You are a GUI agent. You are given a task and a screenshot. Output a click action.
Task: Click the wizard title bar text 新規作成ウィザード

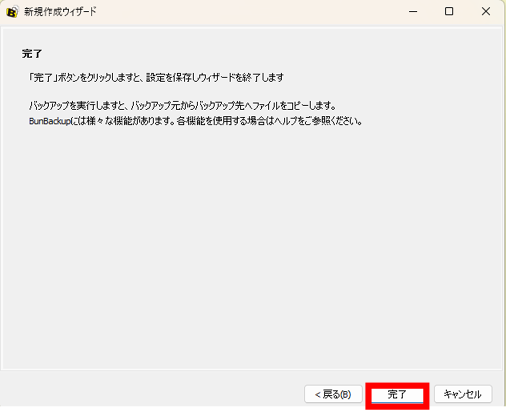[x=56, y=11]
